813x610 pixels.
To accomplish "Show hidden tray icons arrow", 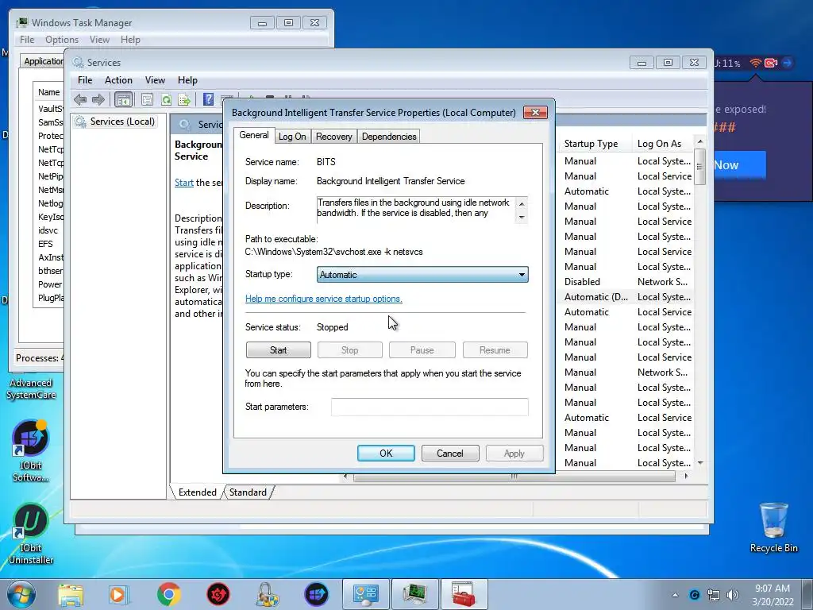I will pyautogui.click(x=675, y=595).
